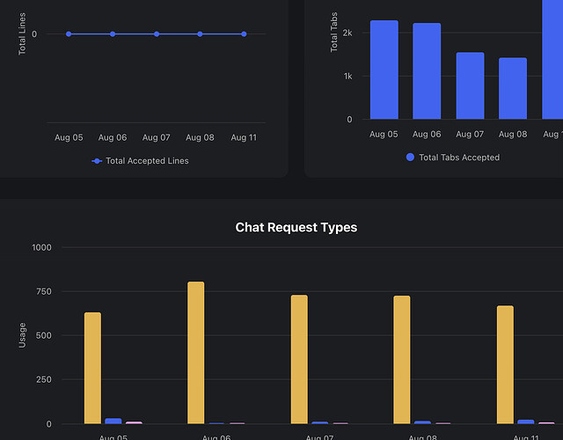Toggle the Total Tabs Accepted legend entry
The image size is (563, 440).
(453, 158)
